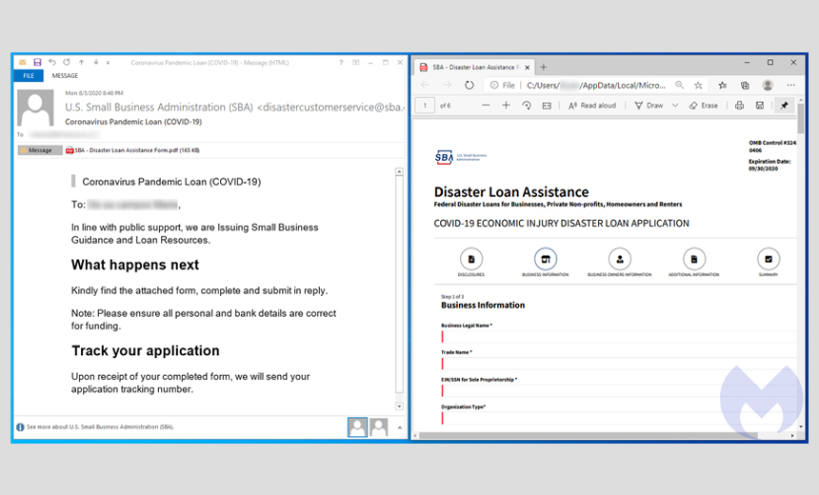Click info icon next to See more about SBA
Viewport: 819px width, 495px height.
pos(20,427)
